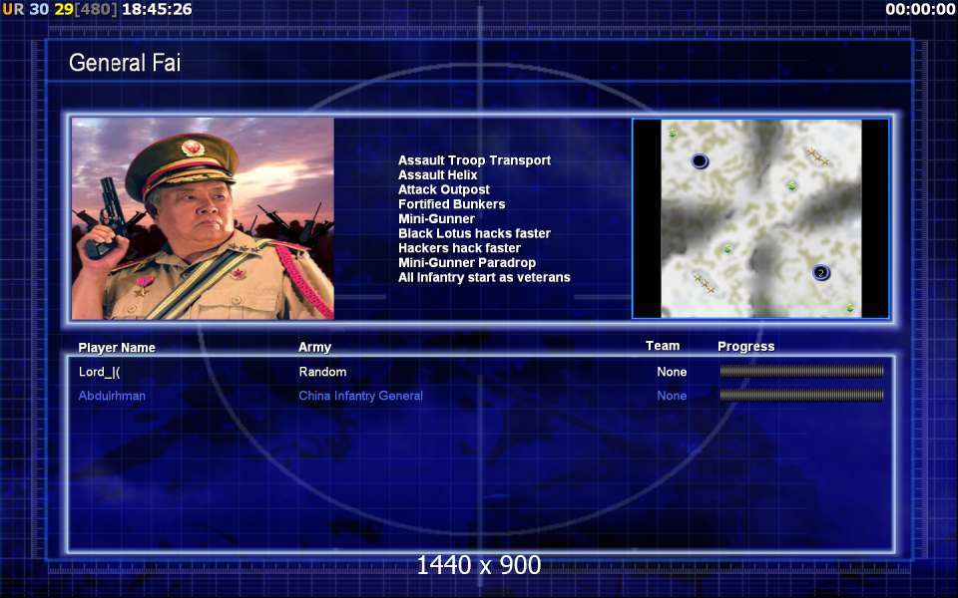This screenshot has width=958, height=598.
Task: Click the Player Name column header
Action: 117,348
